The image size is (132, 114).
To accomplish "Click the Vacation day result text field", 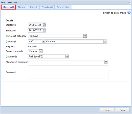I will (x=74, y=41).
